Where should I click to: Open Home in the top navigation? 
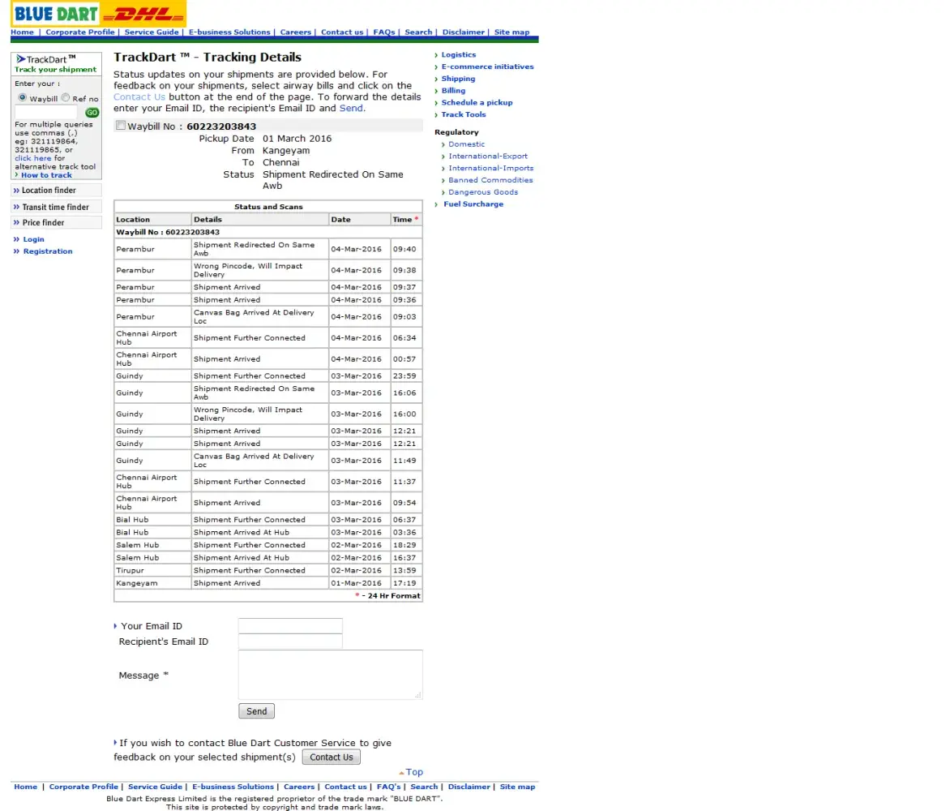coord(23,32)
